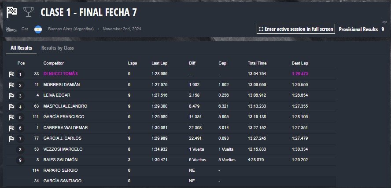Click finish flag icon for García J. Carlos
391x188 pixels.
pos(11,139)
